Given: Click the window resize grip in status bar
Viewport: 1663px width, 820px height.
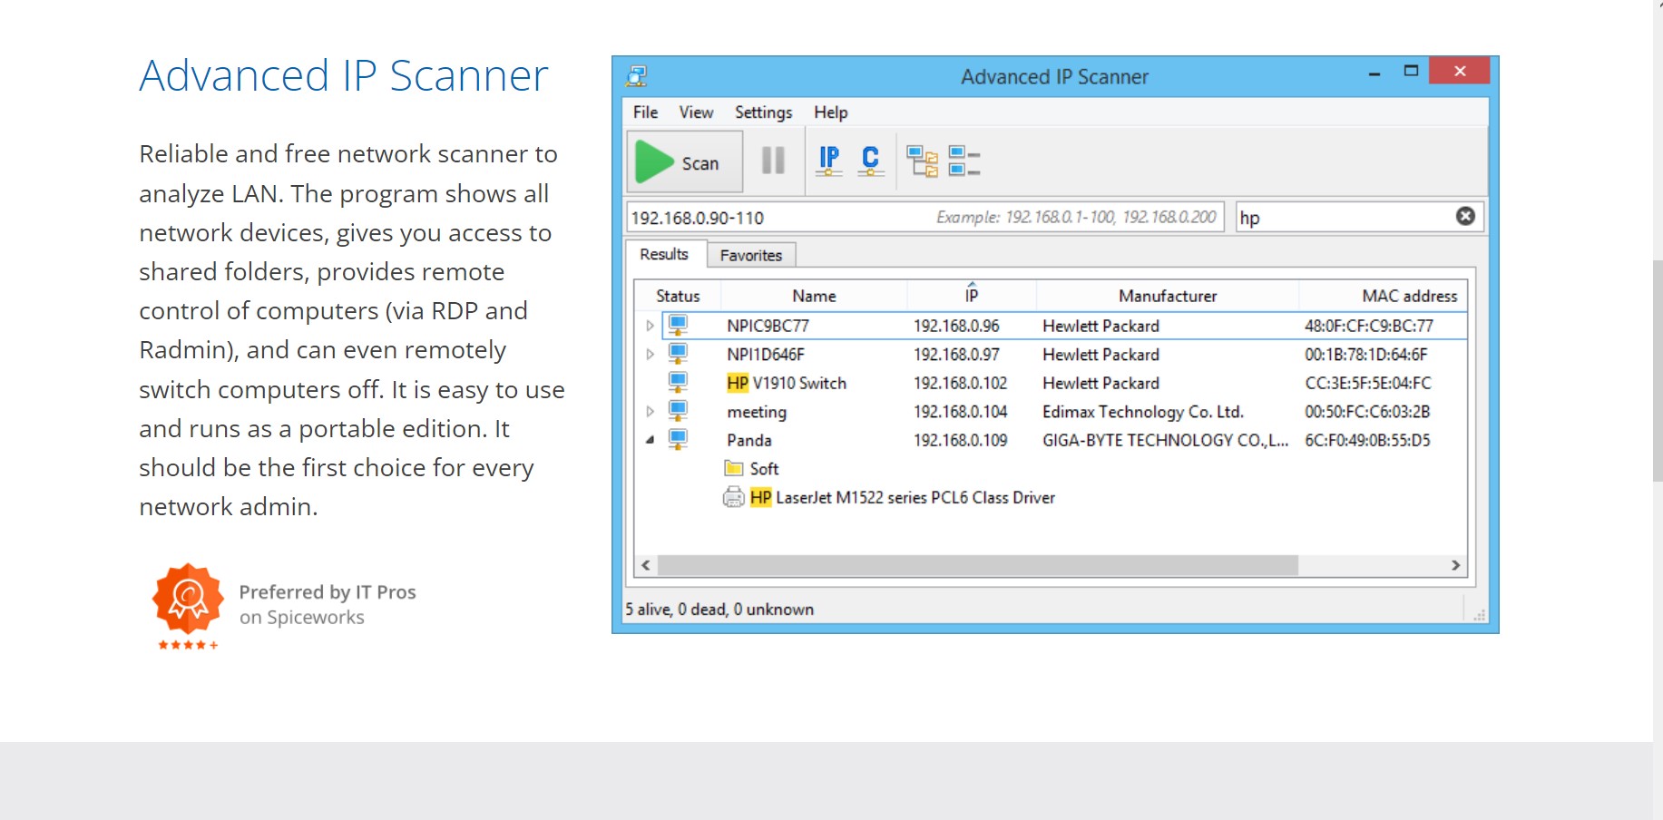Looking at the screenshot, I should pos(1479,615).
